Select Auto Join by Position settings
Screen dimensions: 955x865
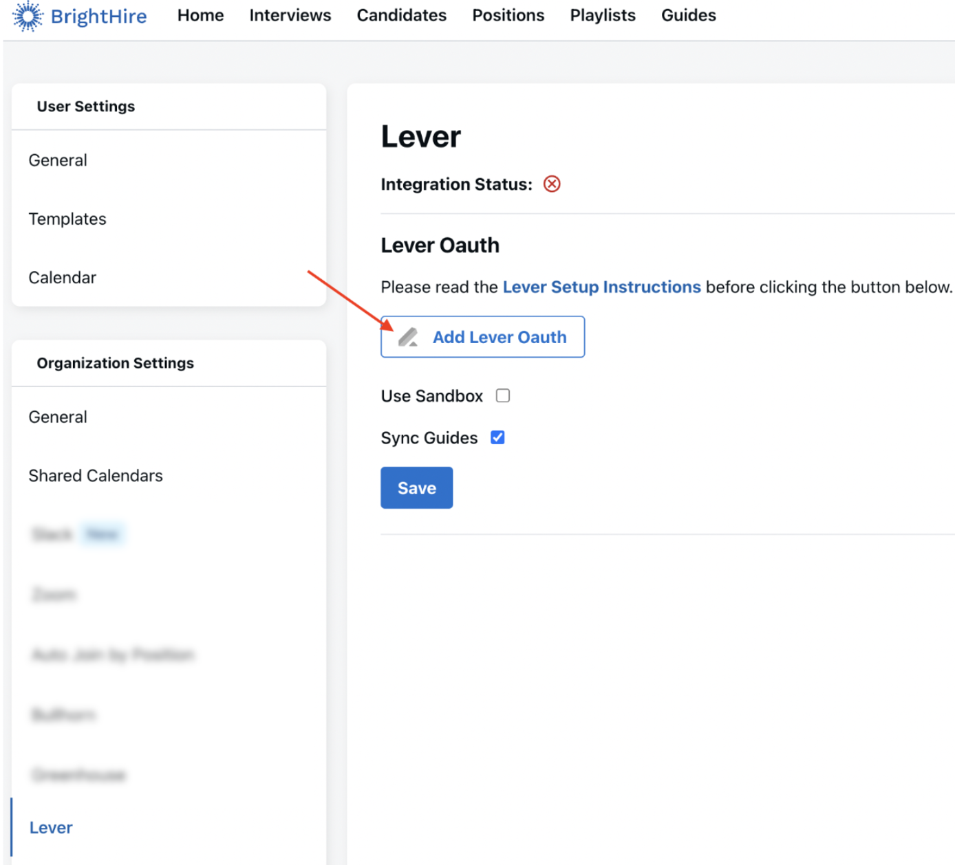tap(112, 655)
